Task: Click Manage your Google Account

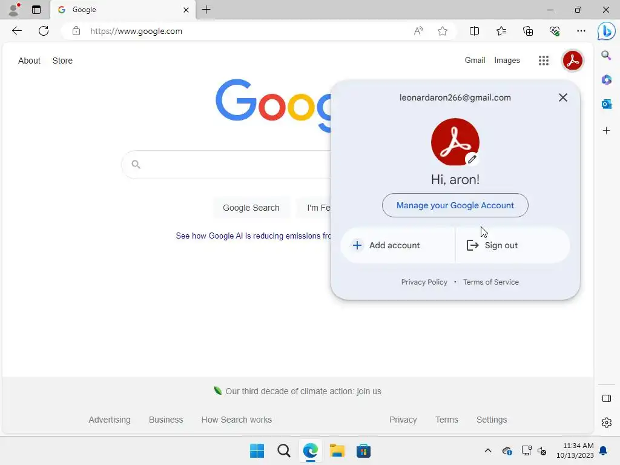Action: [455, 205]
